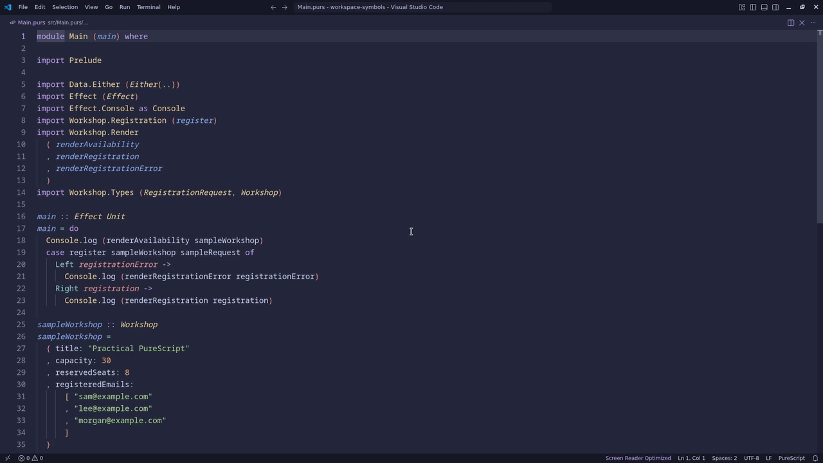
Task: Change encoding via UTF-8
Action: [751, 458]
